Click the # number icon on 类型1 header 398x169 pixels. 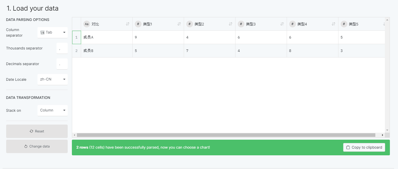point(138,24)
